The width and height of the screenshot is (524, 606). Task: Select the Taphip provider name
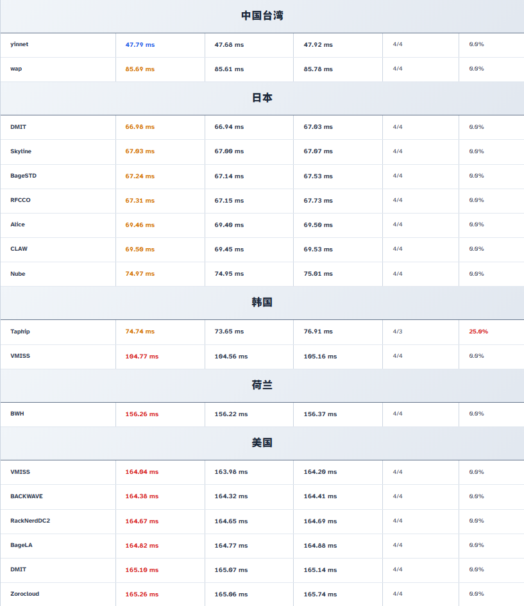(20, 332)
